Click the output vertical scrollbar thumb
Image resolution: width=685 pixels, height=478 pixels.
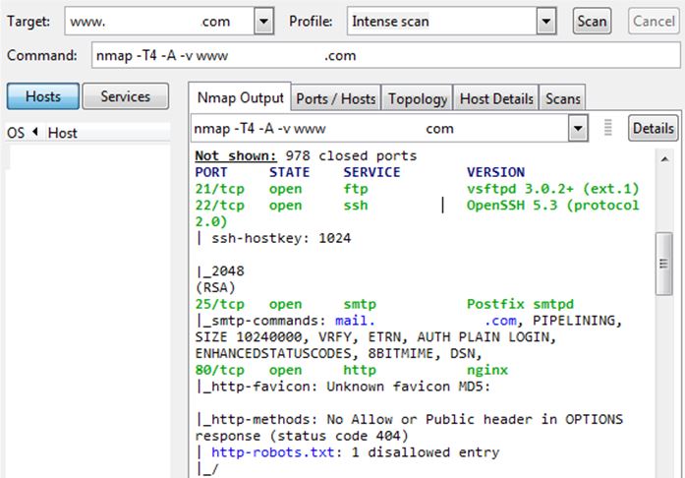[x=663, y=264]
